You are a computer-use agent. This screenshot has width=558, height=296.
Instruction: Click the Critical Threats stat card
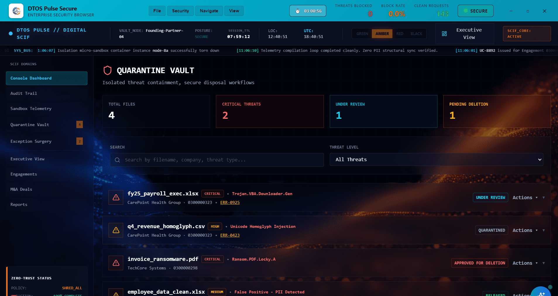[270, 111]
